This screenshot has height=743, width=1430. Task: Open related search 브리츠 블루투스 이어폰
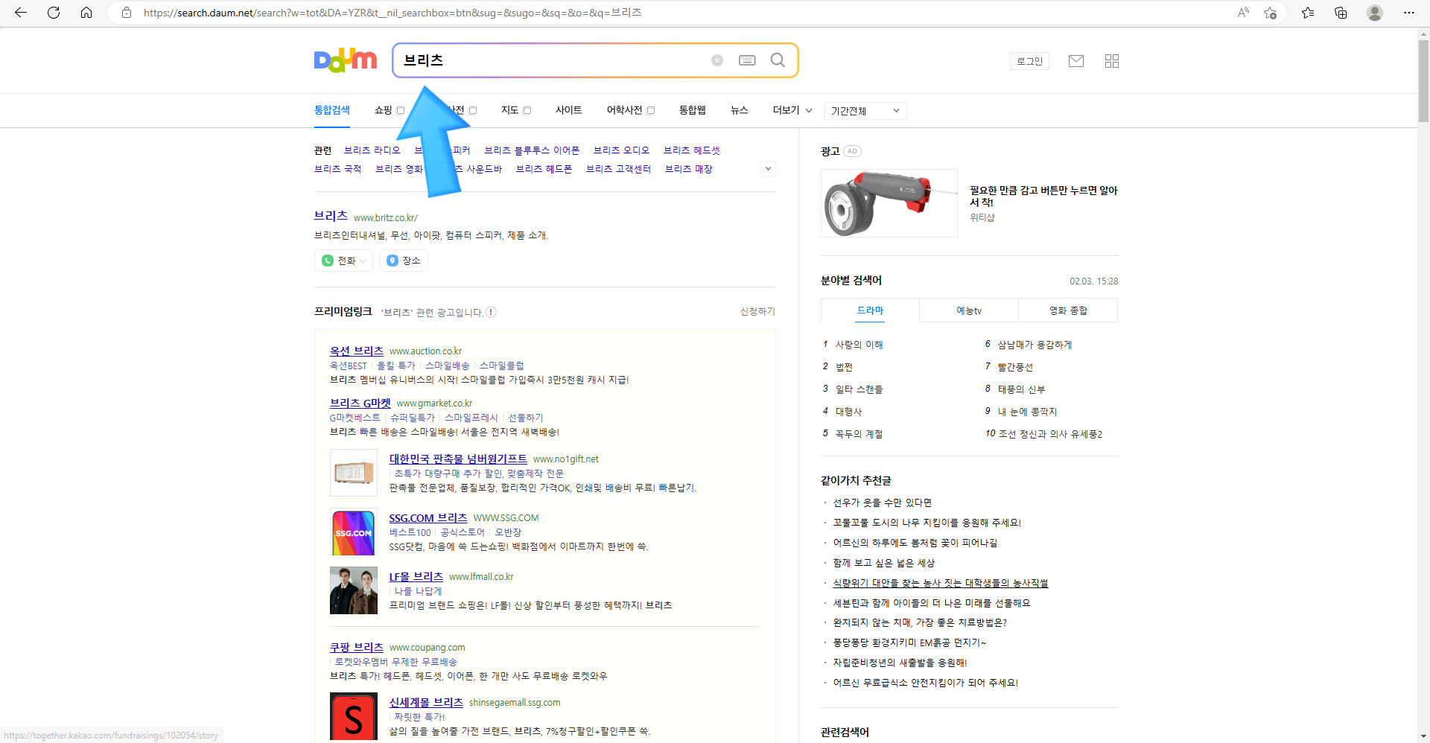click(x=532, y=150)
